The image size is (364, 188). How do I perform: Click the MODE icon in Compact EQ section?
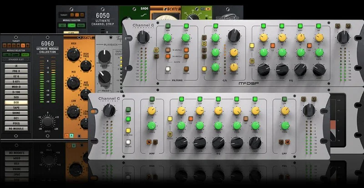(252, 61)
